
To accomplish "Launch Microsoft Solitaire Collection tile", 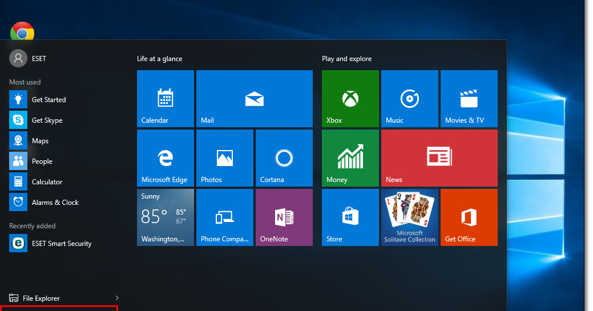I will pyautogui.click(x=410, y=217).
